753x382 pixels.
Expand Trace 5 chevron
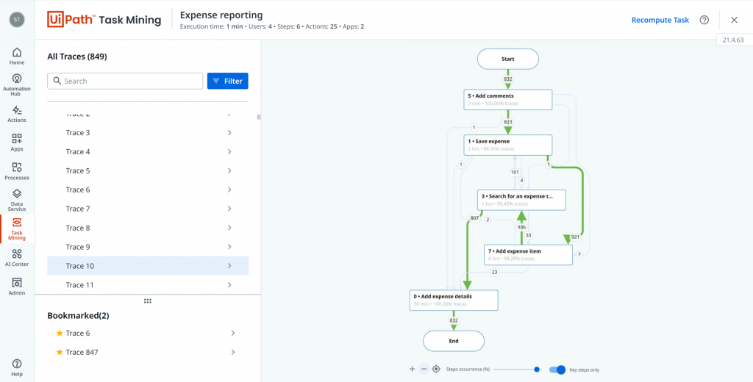click(x=229, y=171)
